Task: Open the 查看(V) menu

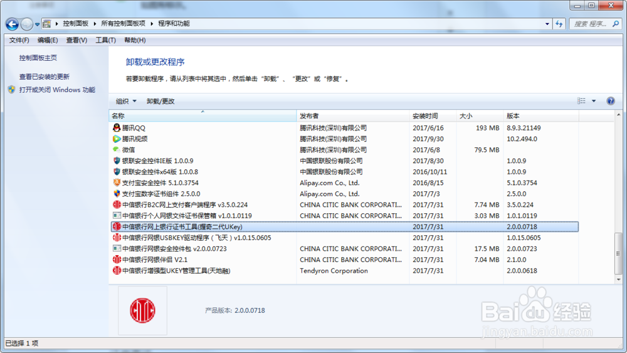Action: (x=76, y=40)
